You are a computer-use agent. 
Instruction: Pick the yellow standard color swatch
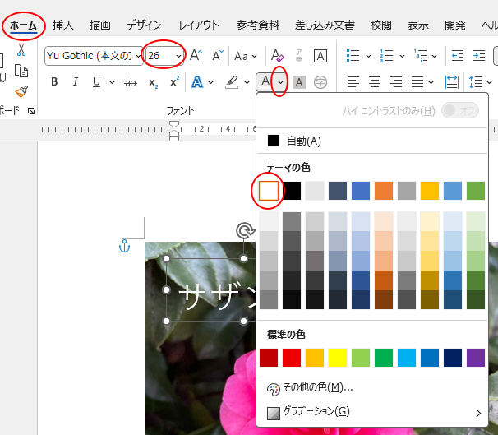coord(338,358)
